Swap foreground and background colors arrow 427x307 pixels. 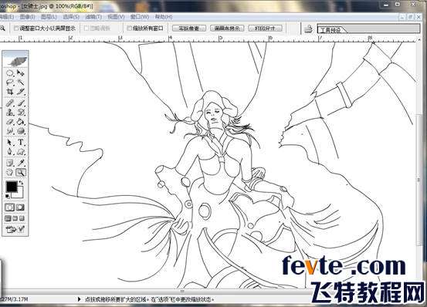pos(21,183)
